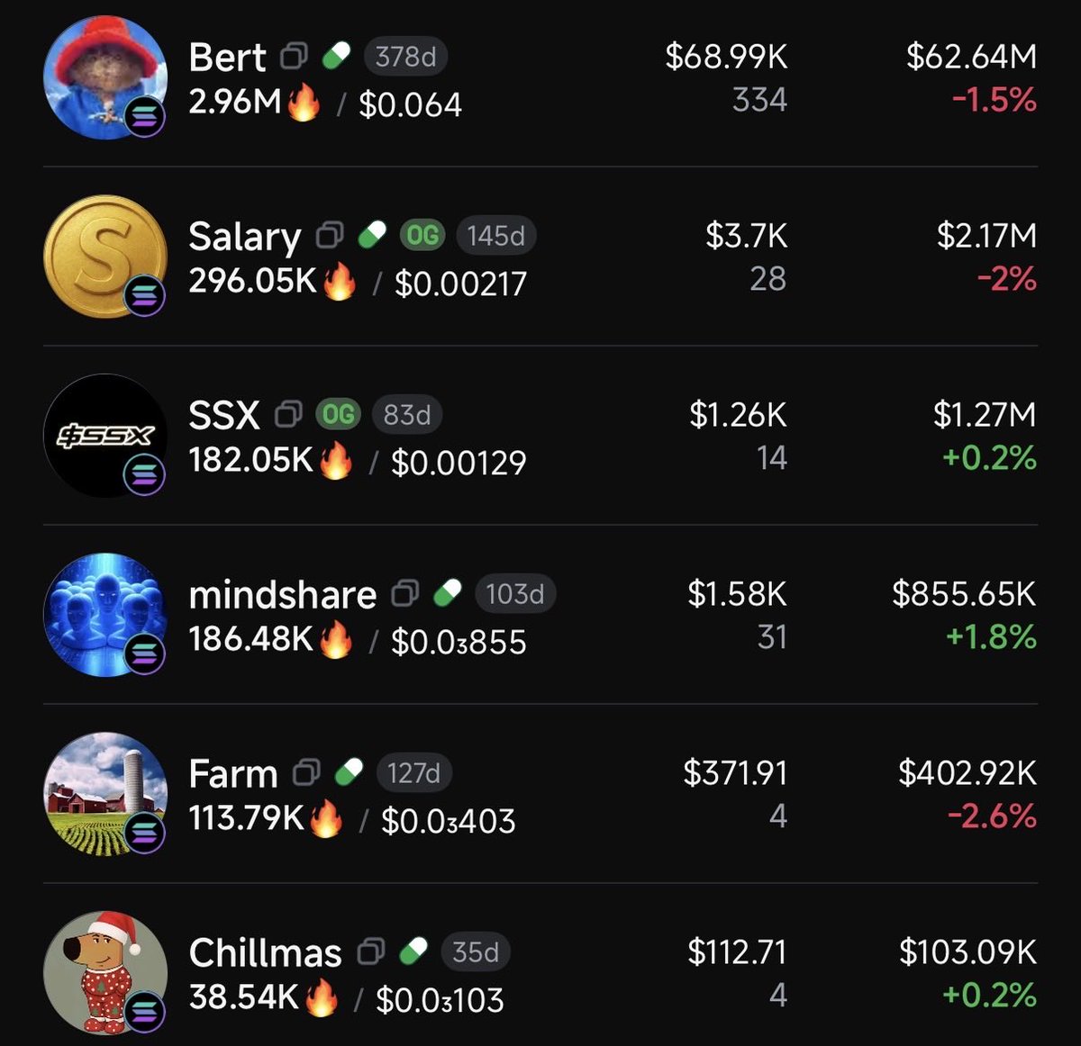Open the Farm token name

click(x=232, y=773)
